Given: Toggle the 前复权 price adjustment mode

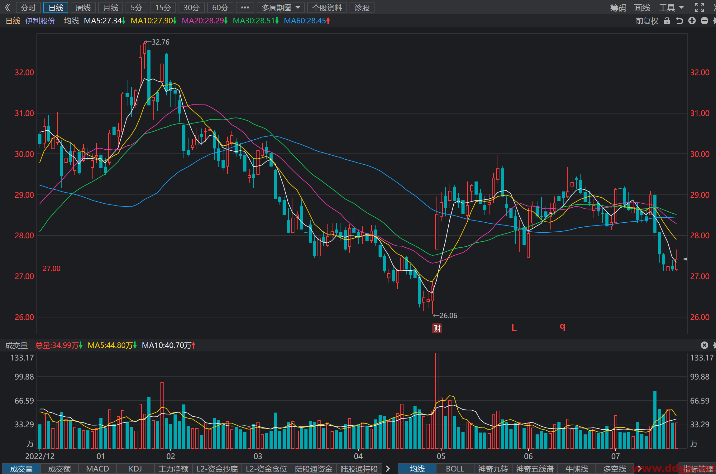Looking at the screenshot, I should tap(647, 21).
